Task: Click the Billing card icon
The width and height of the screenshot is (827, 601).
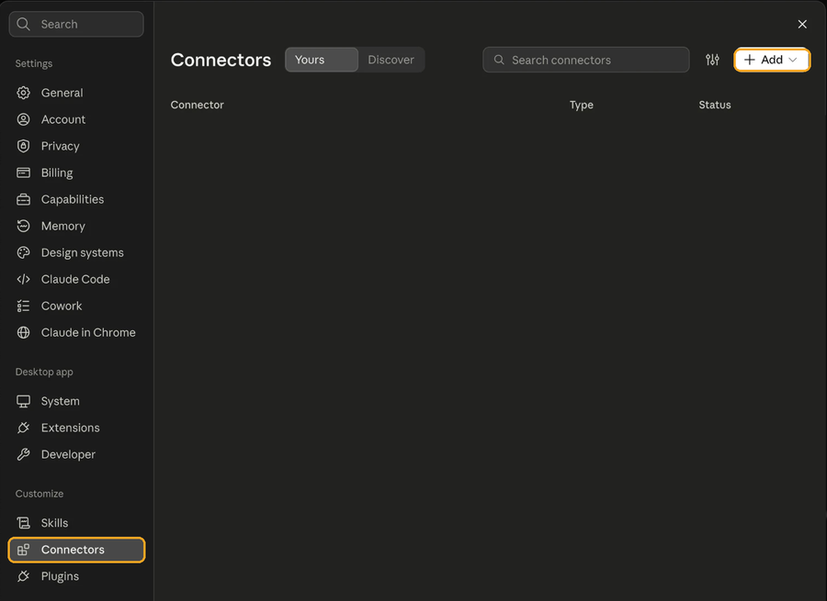Action: tap(23, 173)
